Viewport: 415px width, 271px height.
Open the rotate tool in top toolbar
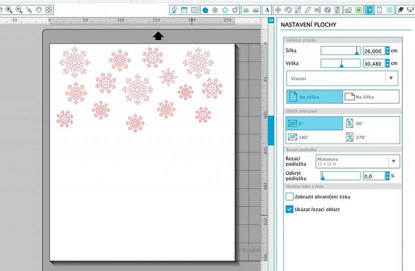pyautogui.click(x=288, y=10)
